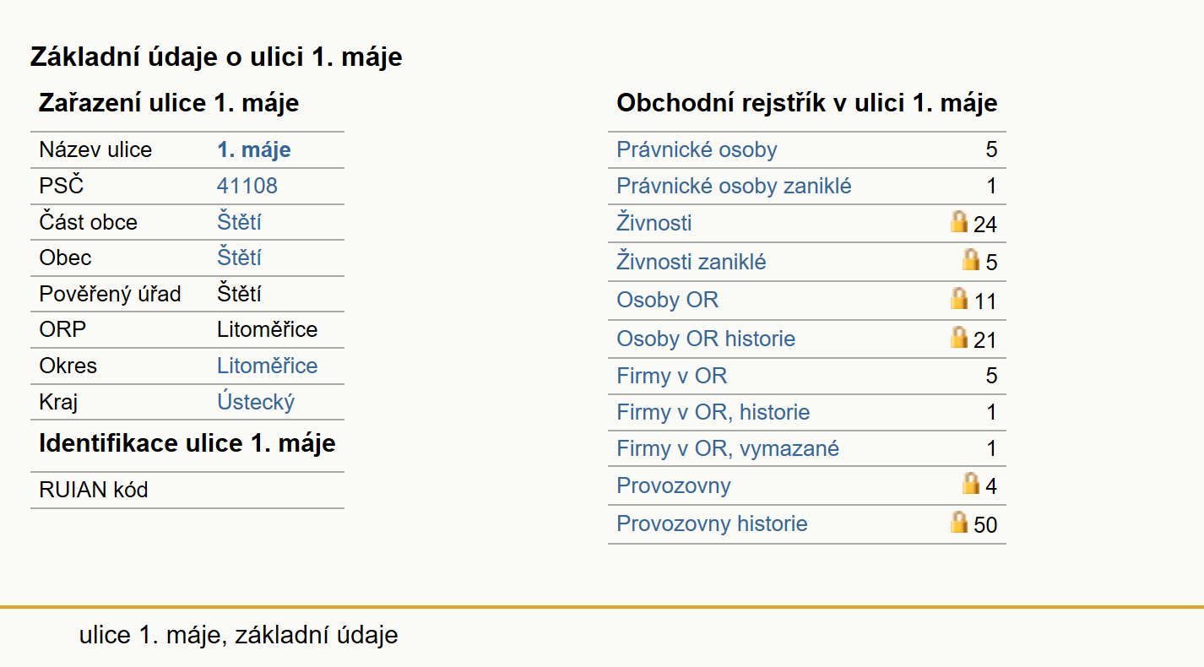The image size is (1204, 667).
Task: Click the padlock beside Osoby OR historie
Action: pyautogui.click(x=958, y=337)
